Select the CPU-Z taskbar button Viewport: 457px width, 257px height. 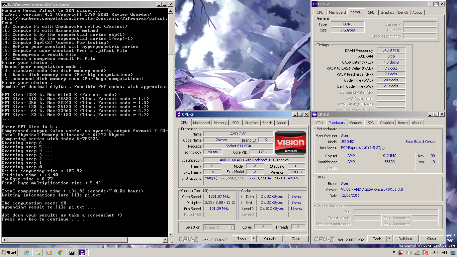[x=82, y=253]
